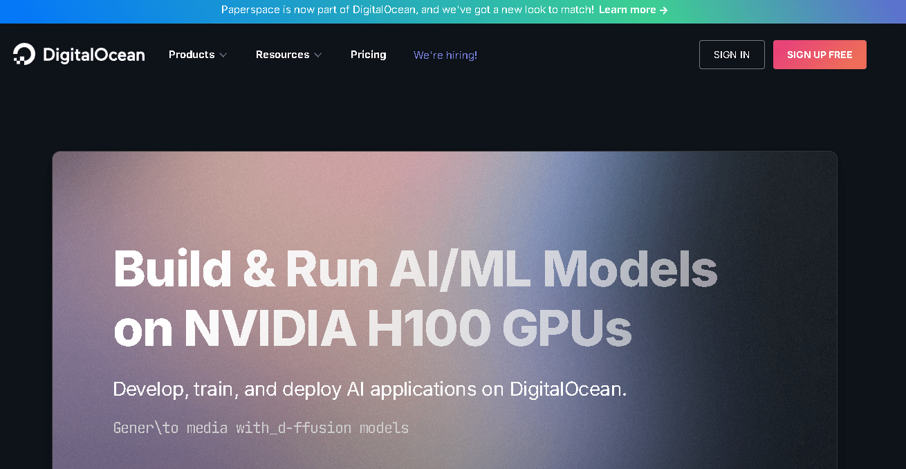Image resolution: width=906 pixels, height=469 pixels.
Task: Click the SIGN UP FREE button
Action: [x=820, y=55]
